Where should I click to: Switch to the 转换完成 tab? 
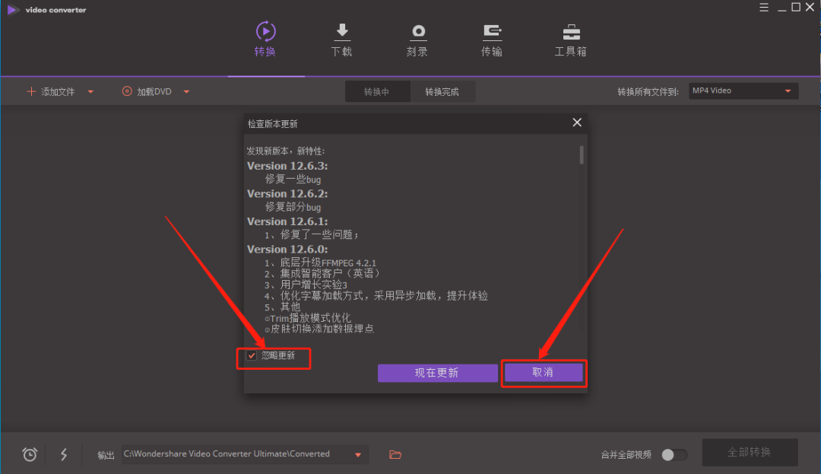click(x=442, y=91)
